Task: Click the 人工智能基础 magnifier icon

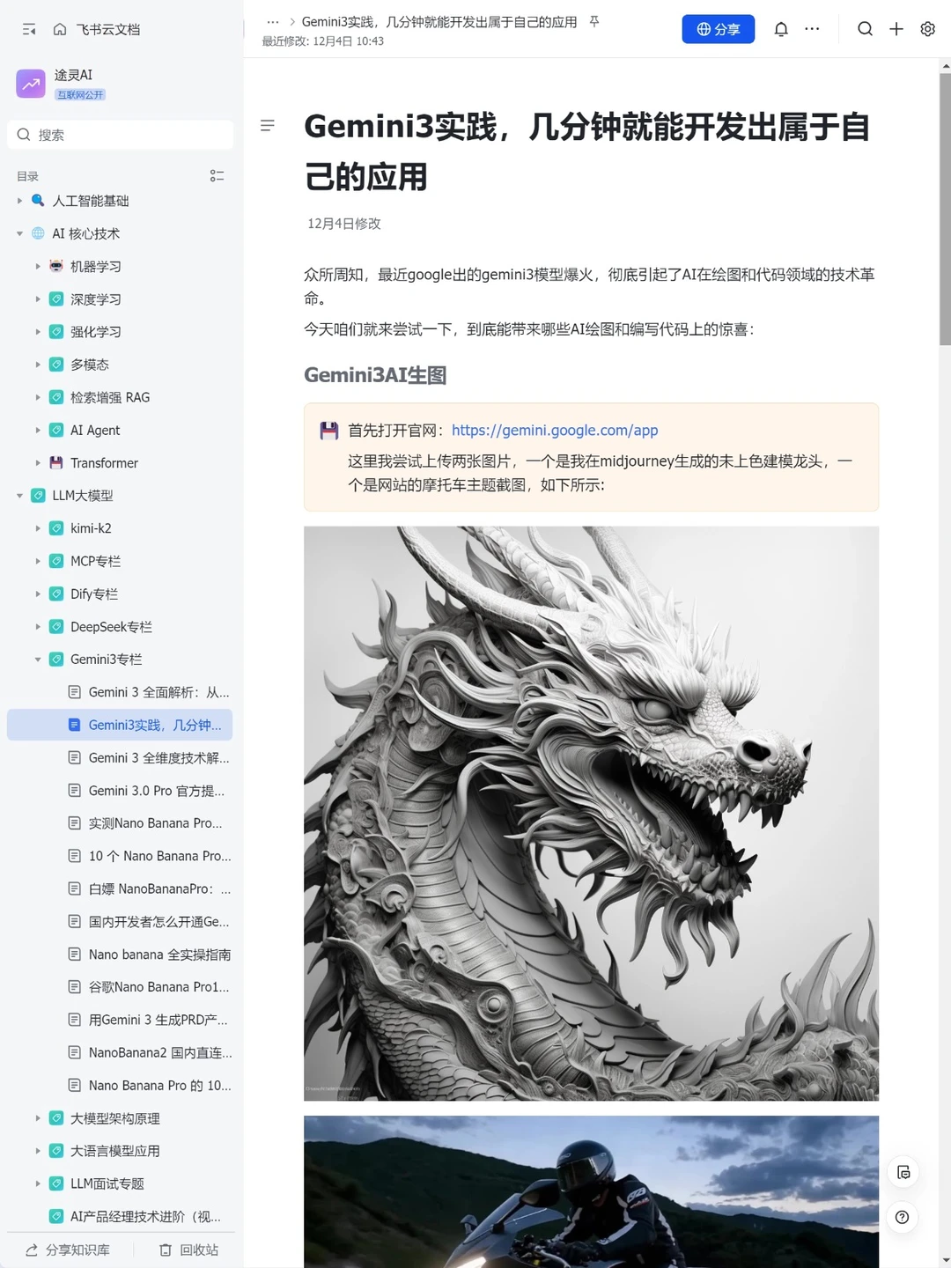Action: [38, 201]
